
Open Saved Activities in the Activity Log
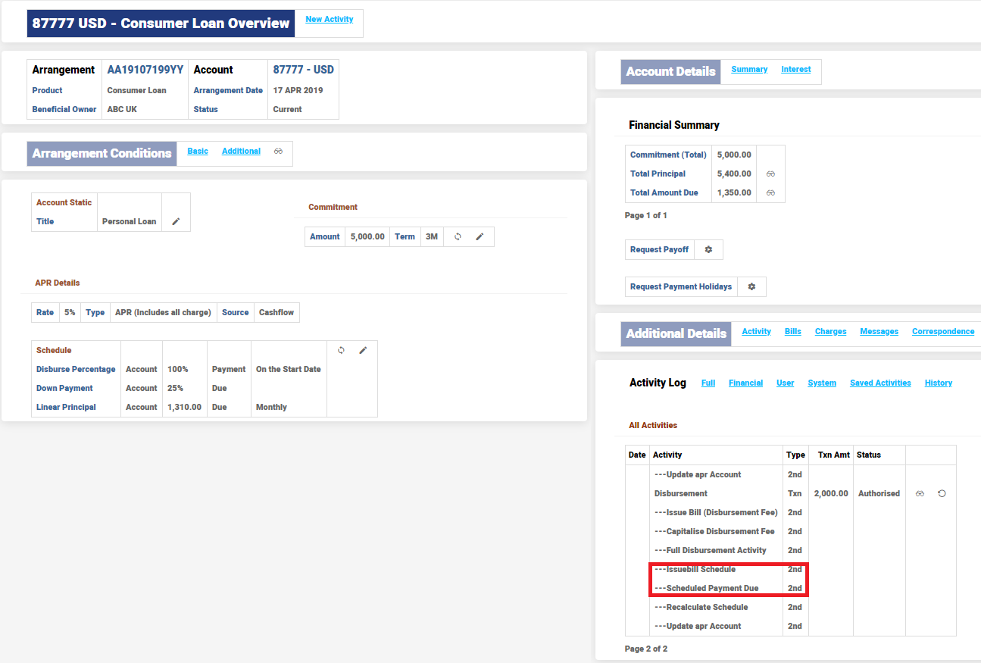point(880,383)
